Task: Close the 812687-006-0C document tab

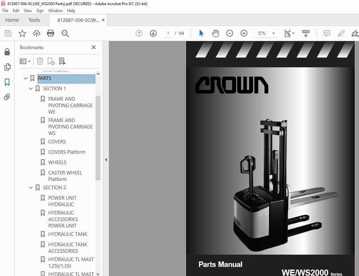Action: (103, 20)
